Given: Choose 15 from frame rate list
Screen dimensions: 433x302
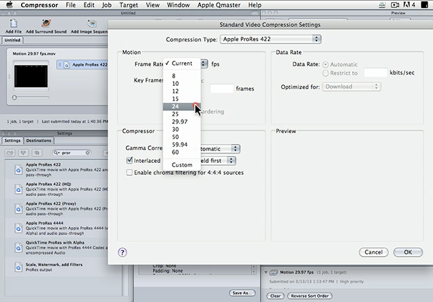Looking at the screenshot, I should (x=182, y=99).
